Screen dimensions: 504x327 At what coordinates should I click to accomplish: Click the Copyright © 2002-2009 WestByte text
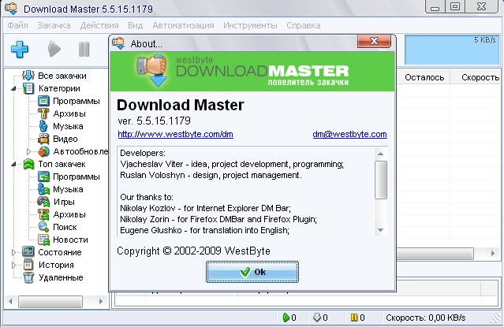click(193, 251)
